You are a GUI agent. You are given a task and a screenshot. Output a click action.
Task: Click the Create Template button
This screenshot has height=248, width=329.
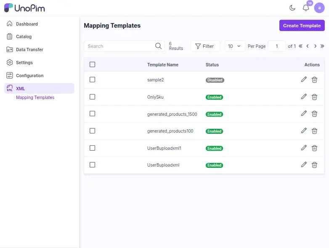[x=302, y=26]
